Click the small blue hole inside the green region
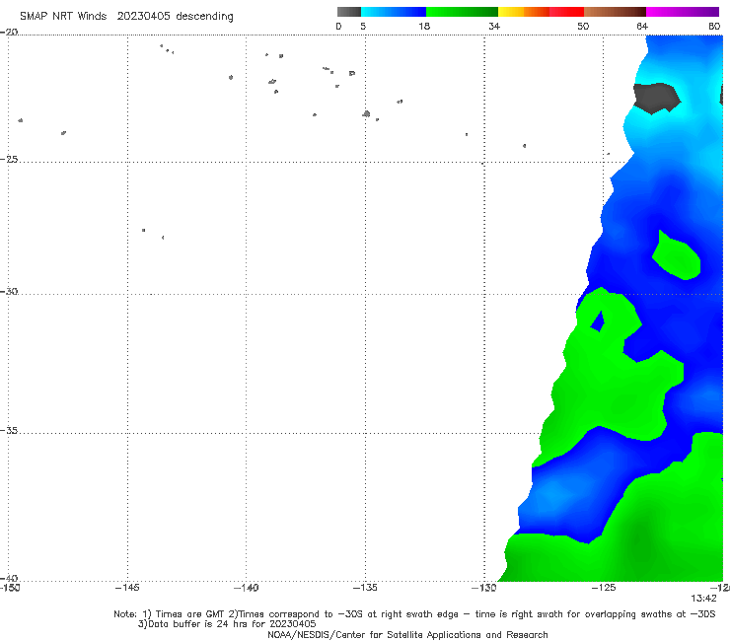 pos(598,322)
